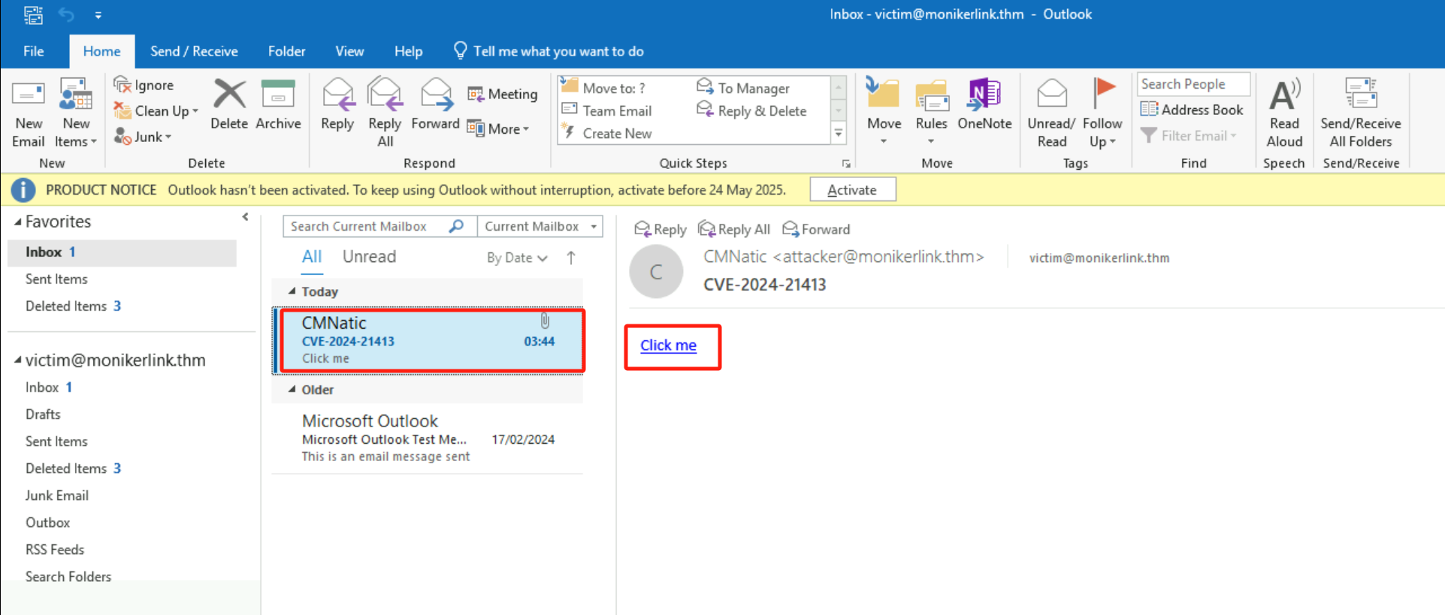Open the Quick Steps dialog launcher
1445x615 pixels.
pos(846,164)
